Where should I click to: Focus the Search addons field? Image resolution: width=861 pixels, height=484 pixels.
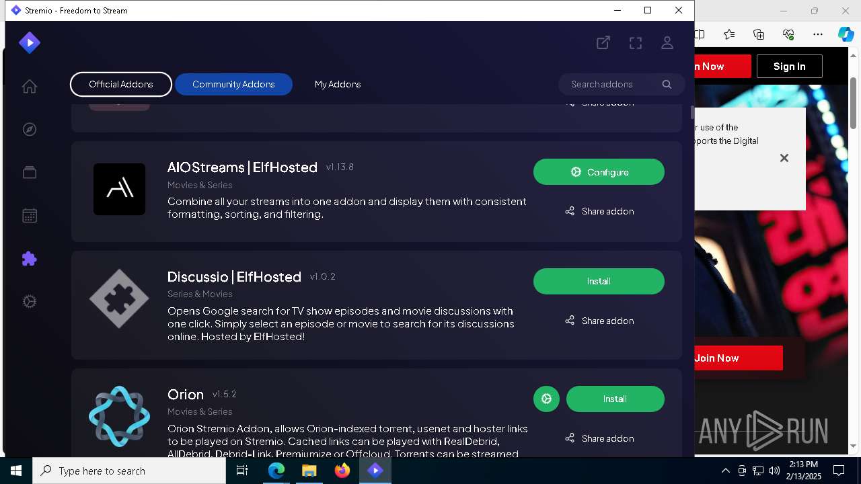coord(622,84)
